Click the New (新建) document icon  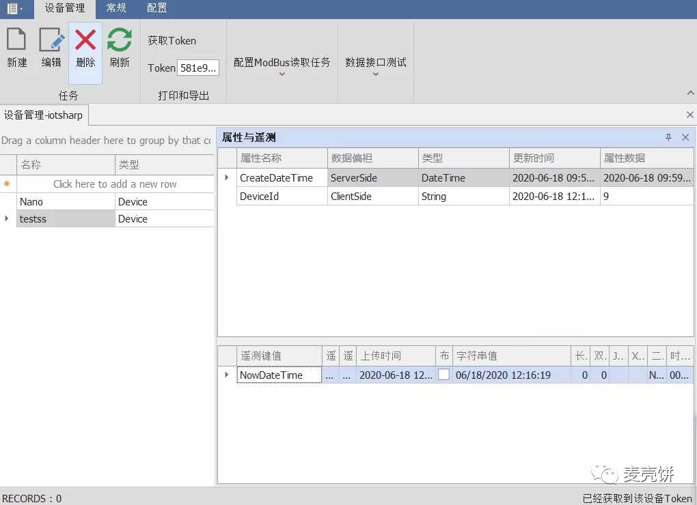pos(16,40)
